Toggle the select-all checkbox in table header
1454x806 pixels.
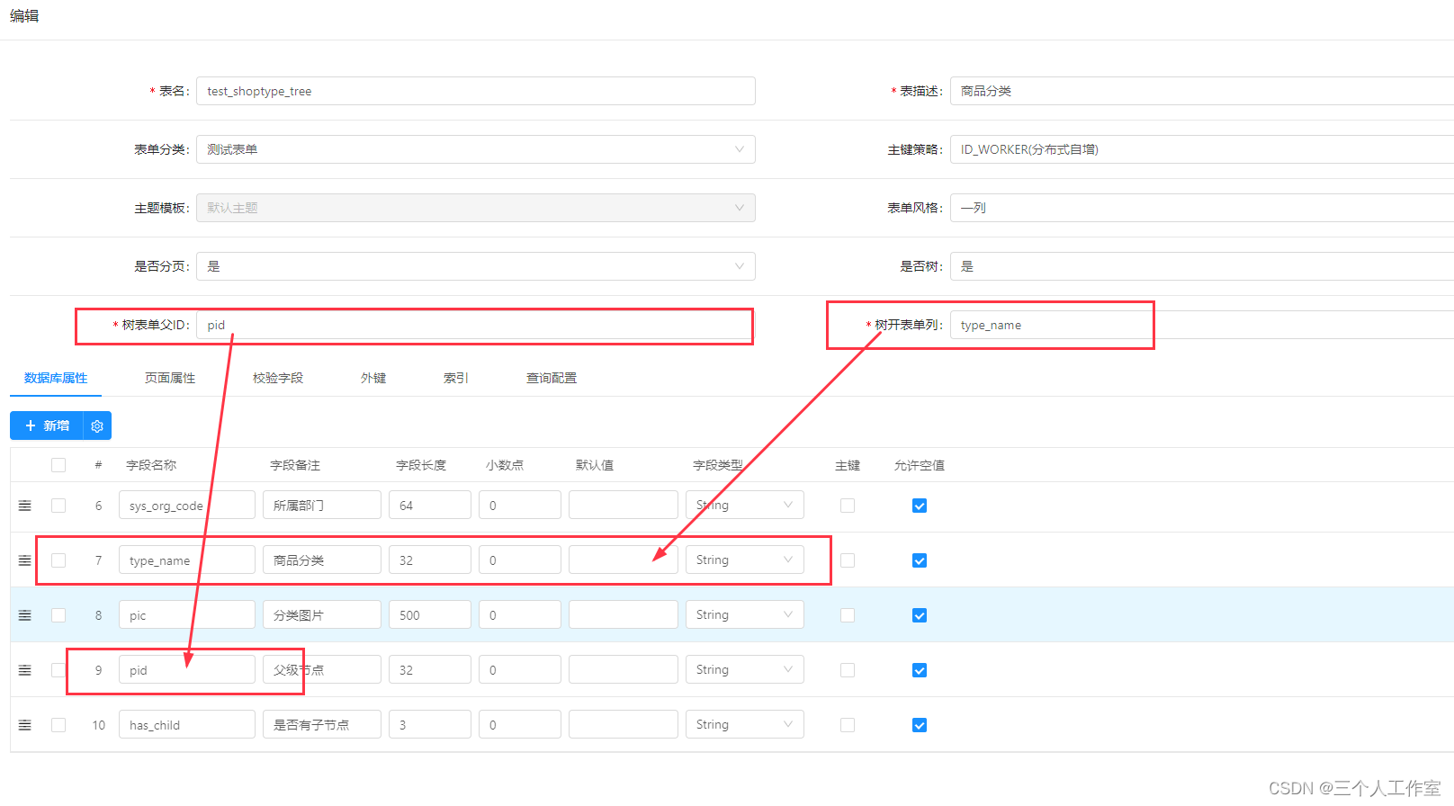pyautogui.click(x=58, y=465)
